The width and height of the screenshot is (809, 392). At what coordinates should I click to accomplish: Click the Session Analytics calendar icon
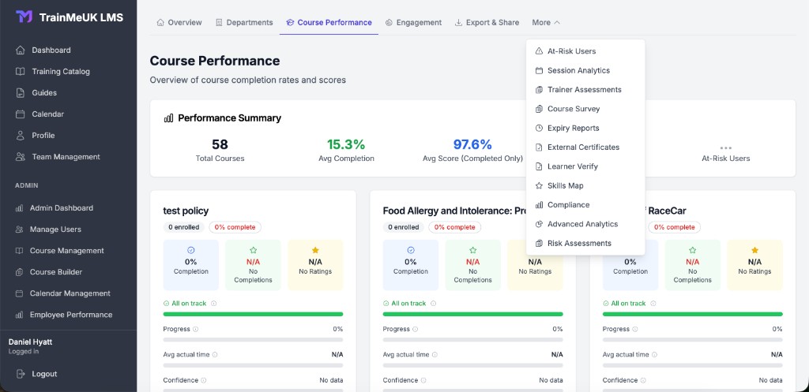coord(539,70)
